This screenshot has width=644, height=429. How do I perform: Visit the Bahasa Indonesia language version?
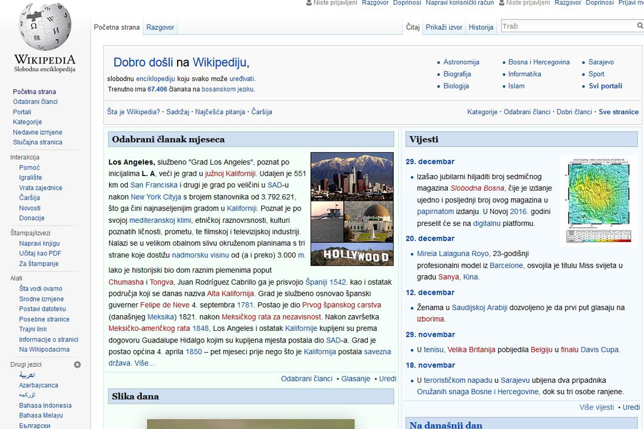45,405
